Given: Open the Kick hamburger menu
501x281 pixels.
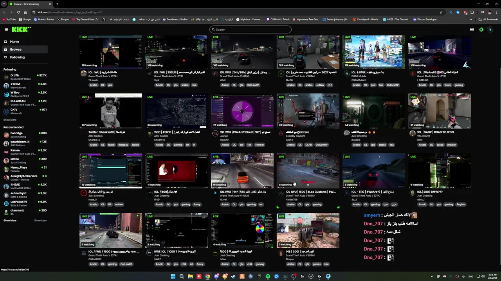Looking at the screenshot, I should point(6,30).
